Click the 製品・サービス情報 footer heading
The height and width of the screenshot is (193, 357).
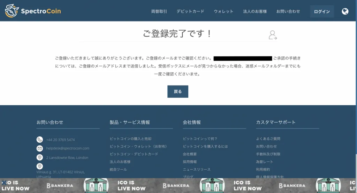130,122
